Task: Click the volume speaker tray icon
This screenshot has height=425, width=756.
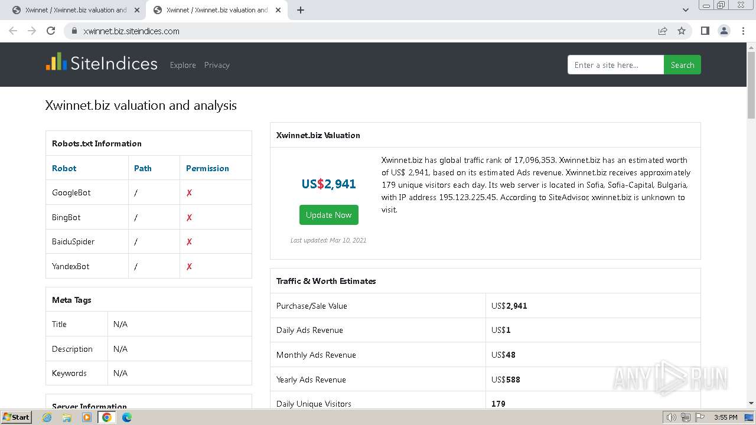Action: click(671, 417)
